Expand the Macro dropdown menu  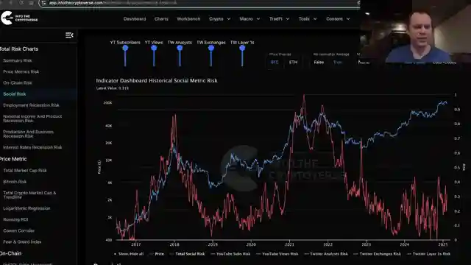pos(249,18)
